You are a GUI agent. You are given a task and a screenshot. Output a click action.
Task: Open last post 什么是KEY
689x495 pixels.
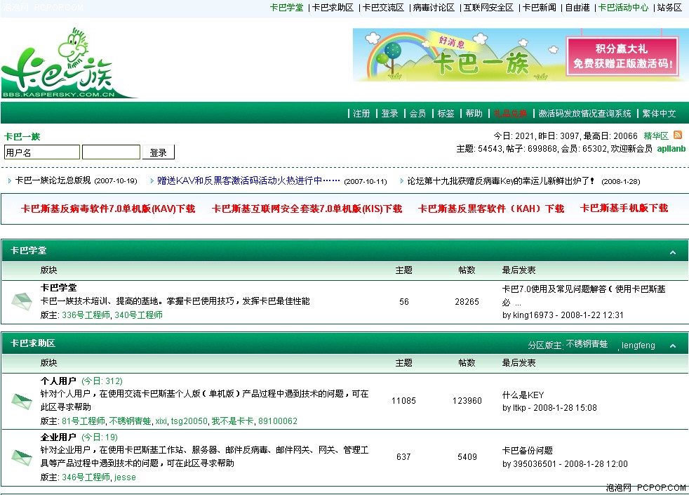tap(523, 395)
